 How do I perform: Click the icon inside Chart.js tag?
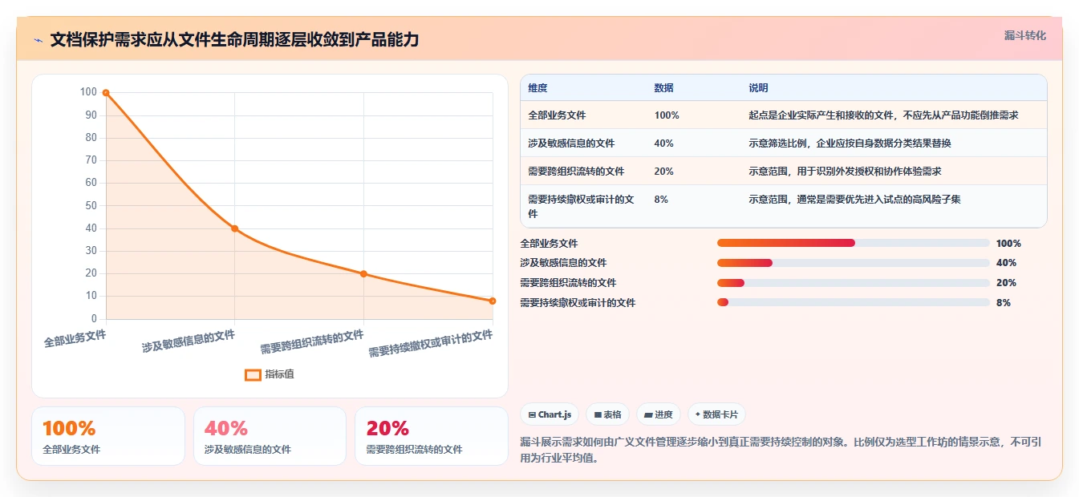click(x=533, y=415)
